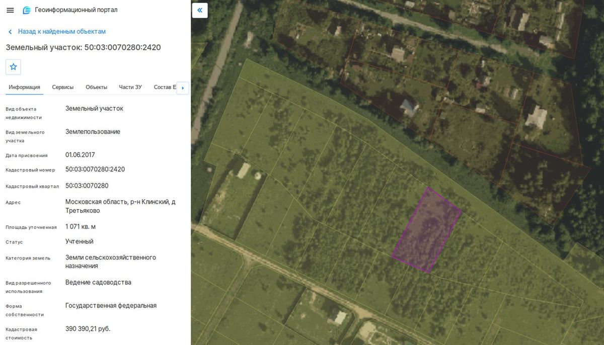Screen dimensions: 604x345
Task: Open the Сервисы tab
Action: [x=63, y=87]
